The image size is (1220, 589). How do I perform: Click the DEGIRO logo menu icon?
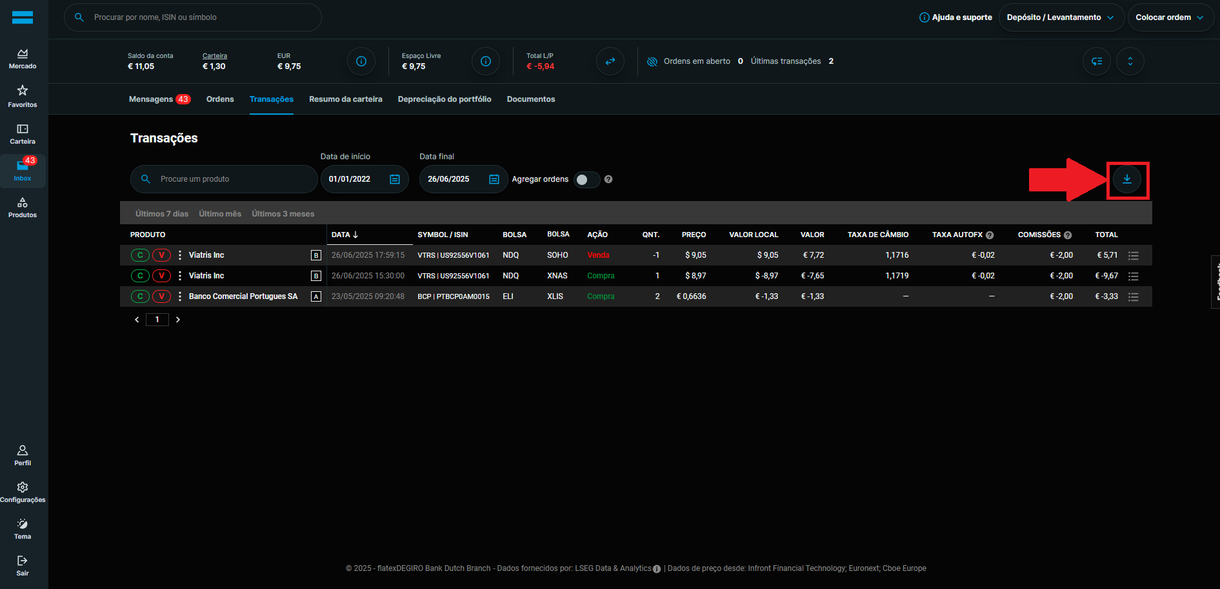23,17
